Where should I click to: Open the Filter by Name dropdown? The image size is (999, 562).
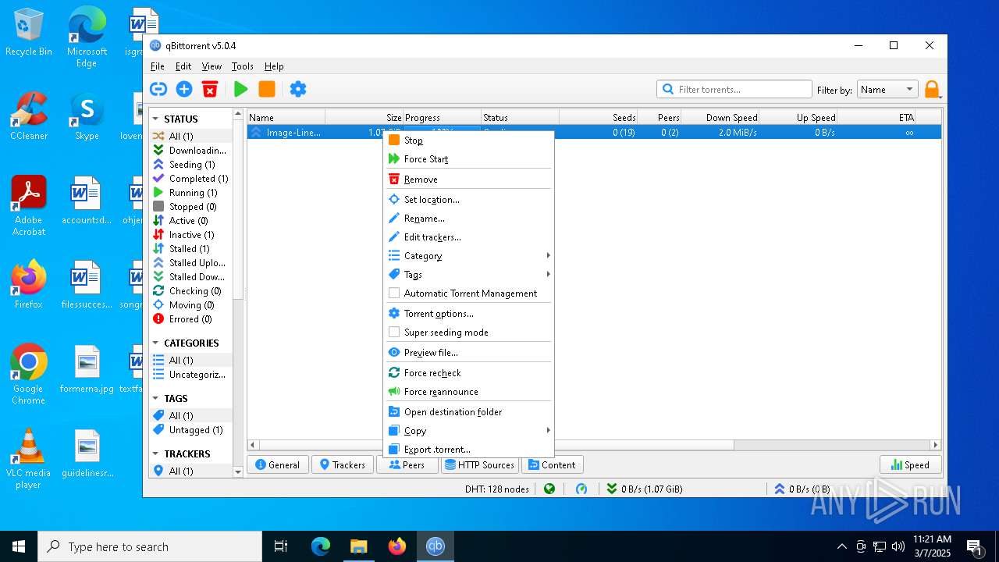887,90
